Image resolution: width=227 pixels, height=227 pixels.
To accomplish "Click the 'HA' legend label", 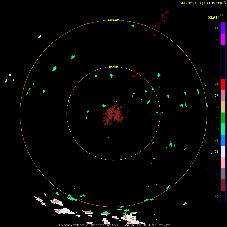I will click(x=216, y=84).
